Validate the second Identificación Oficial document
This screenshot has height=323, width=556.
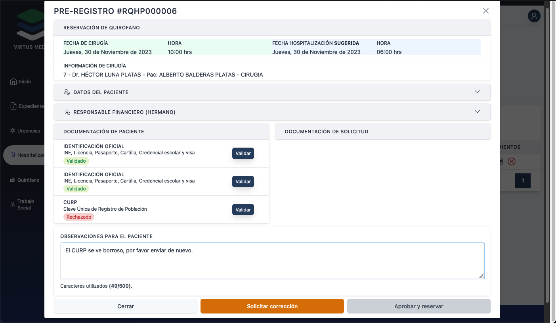point(243,182)
